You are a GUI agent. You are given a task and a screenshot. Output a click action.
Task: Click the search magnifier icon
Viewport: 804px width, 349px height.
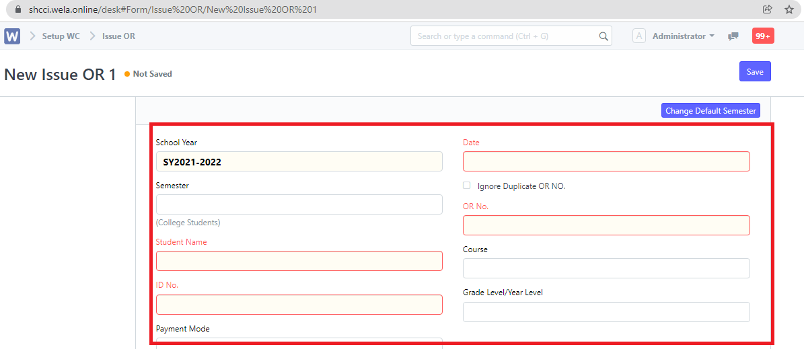pyautogui.click(x=604, y=36)
